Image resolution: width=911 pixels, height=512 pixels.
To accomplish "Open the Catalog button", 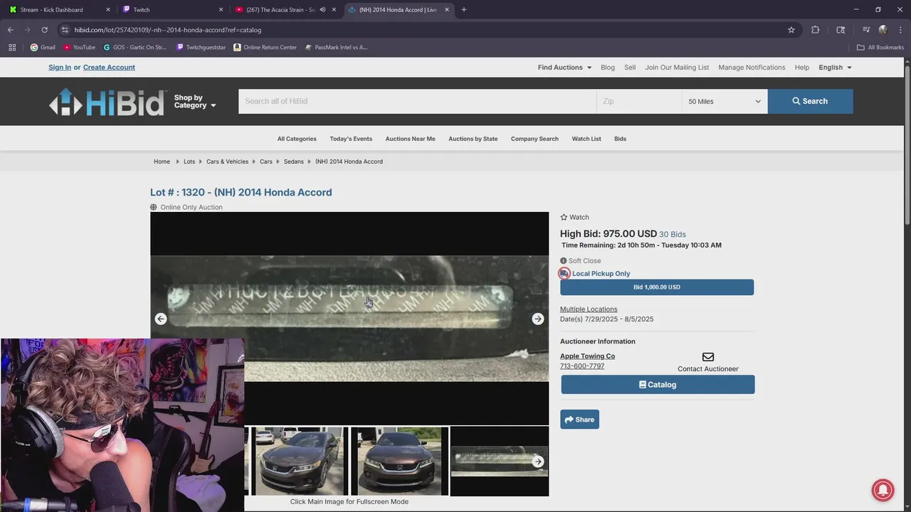I will [x=658, y=385].
